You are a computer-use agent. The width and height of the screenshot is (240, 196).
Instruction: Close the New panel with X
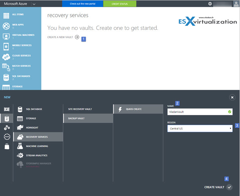[x=232, y=98]
